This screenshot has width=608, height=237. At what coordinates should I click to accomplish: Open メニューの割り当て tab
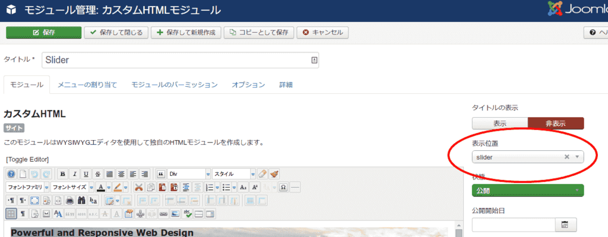87,84
